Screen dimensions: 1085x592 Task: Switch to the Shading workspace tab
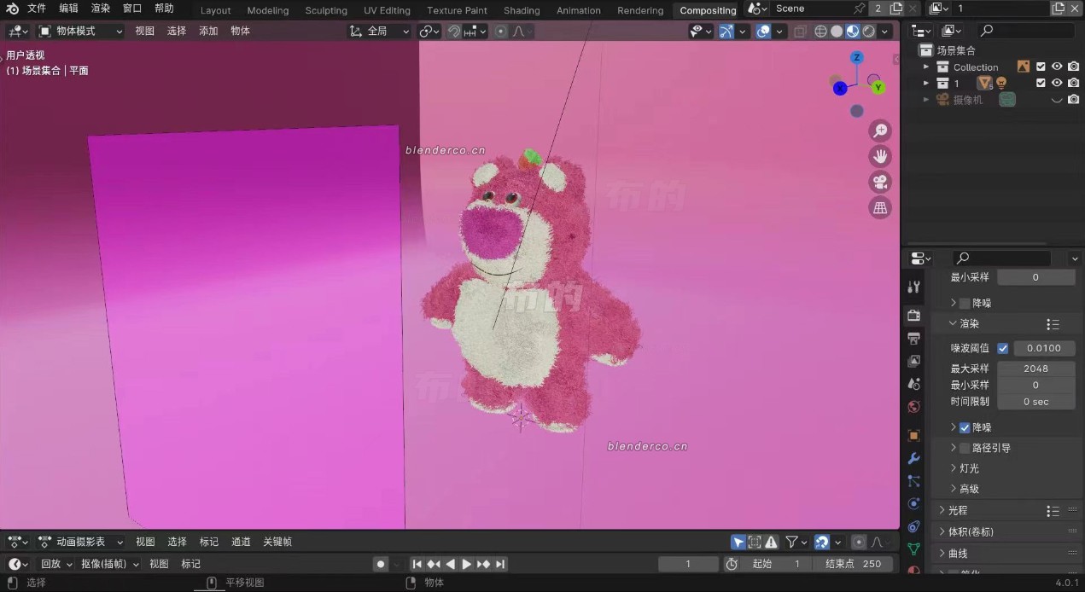tap(522, 10)
